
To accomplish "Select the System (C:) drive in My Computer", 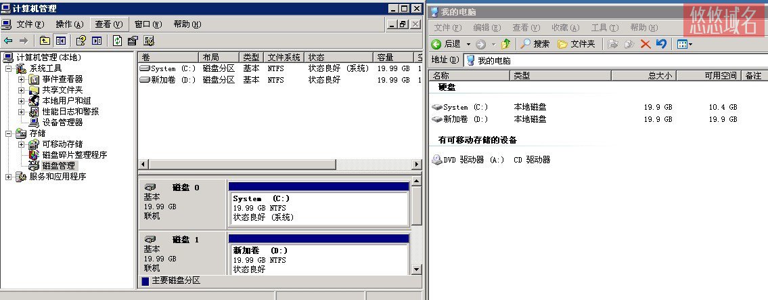I will point(460,107).
